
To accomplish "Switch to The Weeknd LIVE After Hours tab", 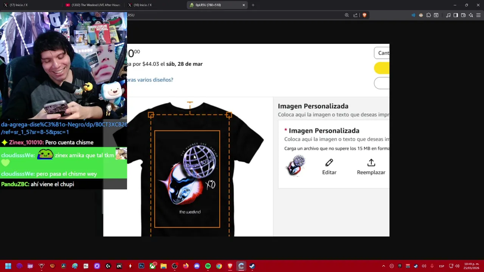I will tap(93, 5).
